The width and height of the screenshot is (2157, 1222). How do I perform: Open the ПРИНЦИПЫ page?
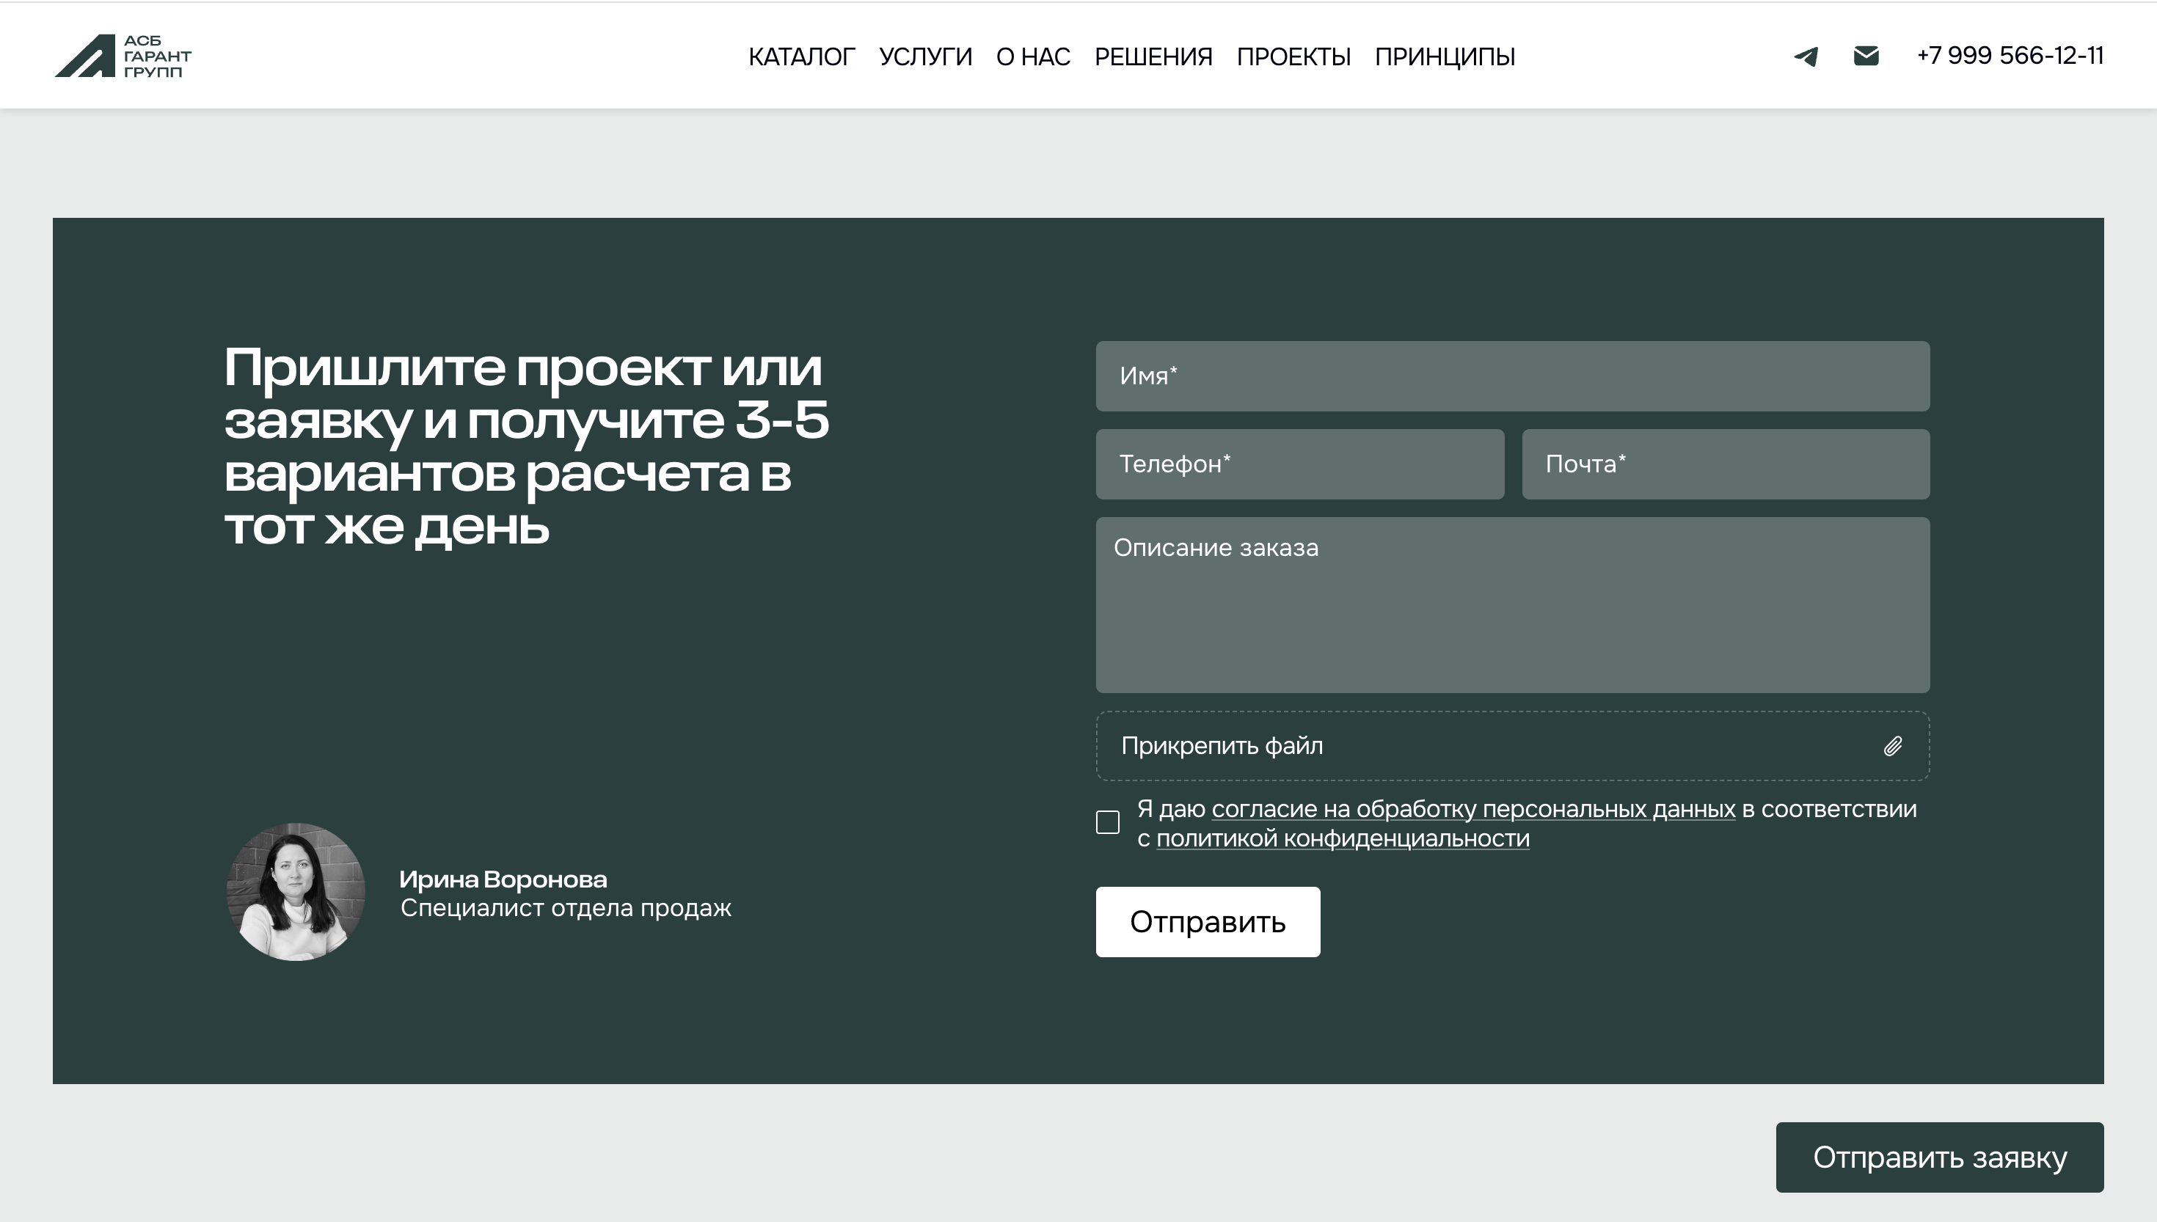1444,57
